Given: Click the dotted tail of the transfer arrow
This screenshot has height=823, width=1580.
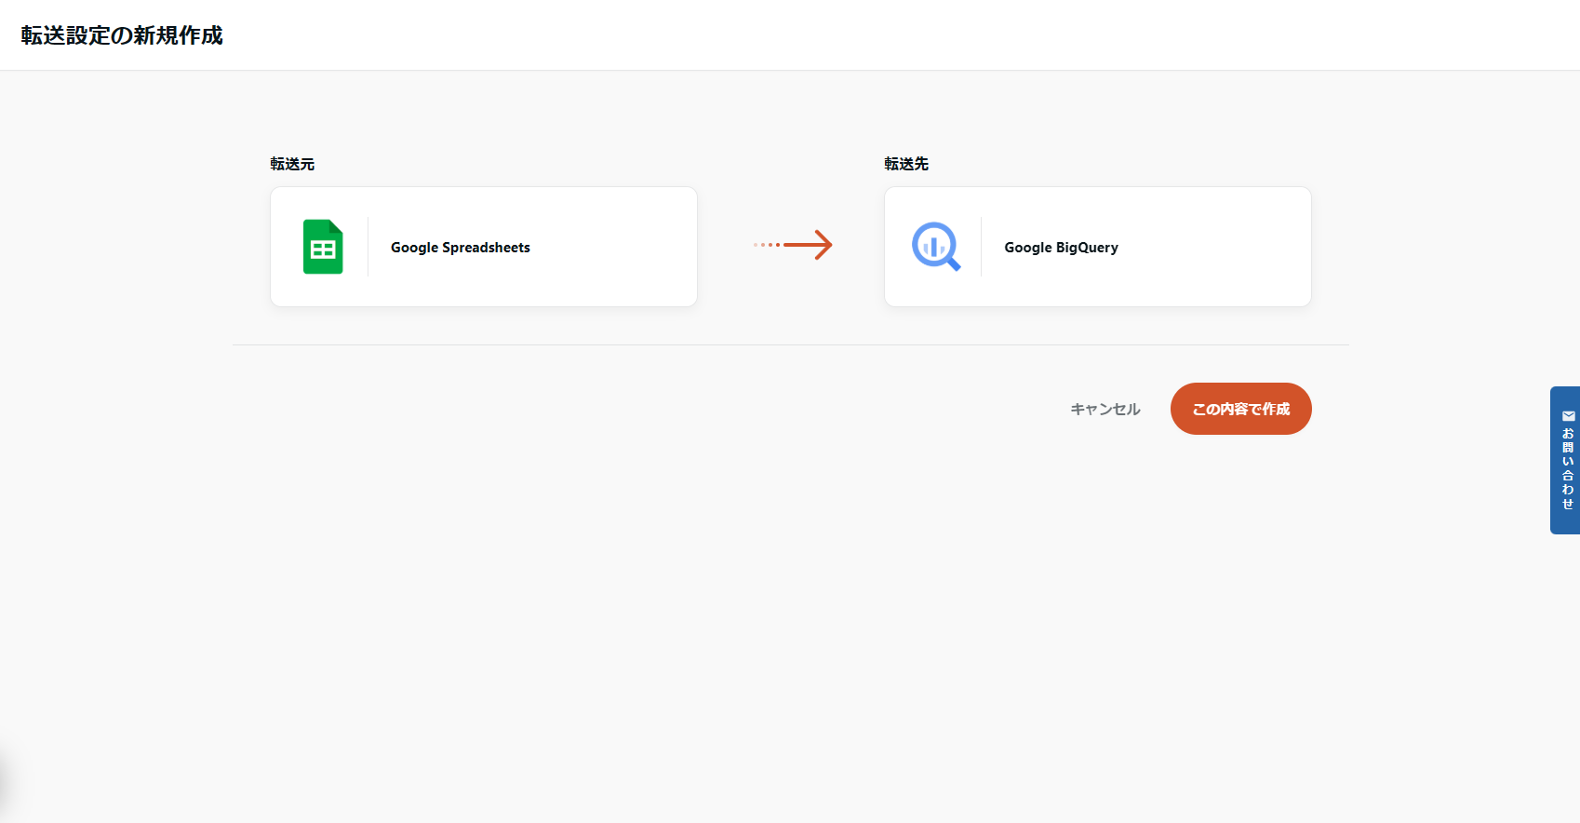Looking at the screenshot, I should (x=767, y=245).
